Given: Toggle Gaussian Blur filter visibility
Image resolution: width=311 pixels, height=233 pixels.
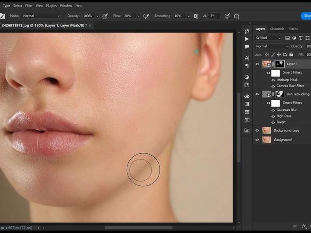Looking at the screenshot, I should click(273, 110).
